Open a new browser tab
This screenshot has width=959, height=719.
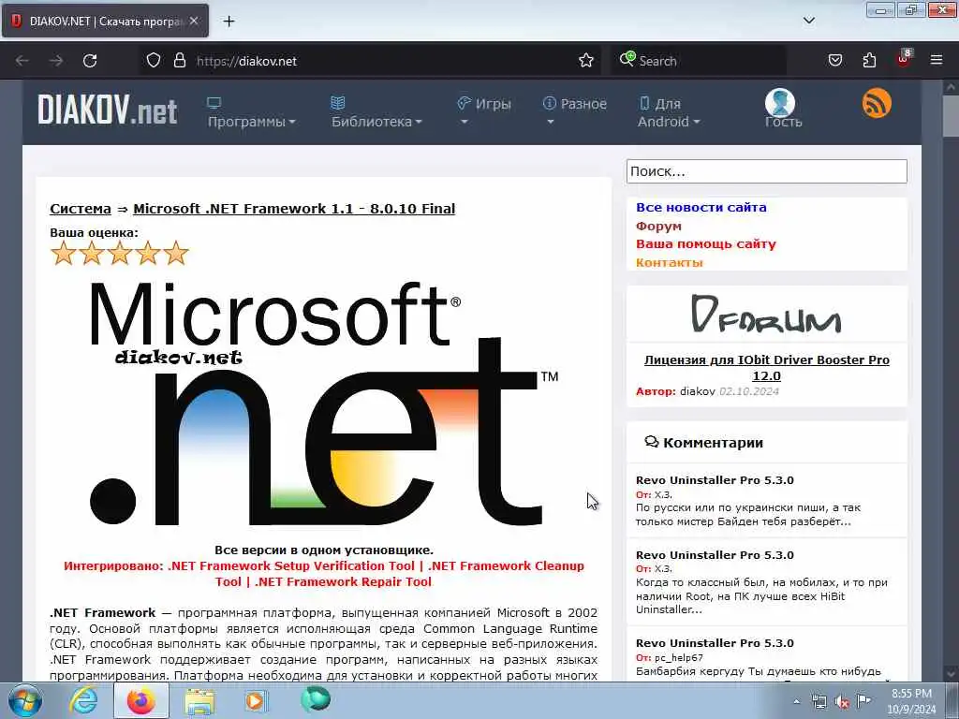pos(229,22)
